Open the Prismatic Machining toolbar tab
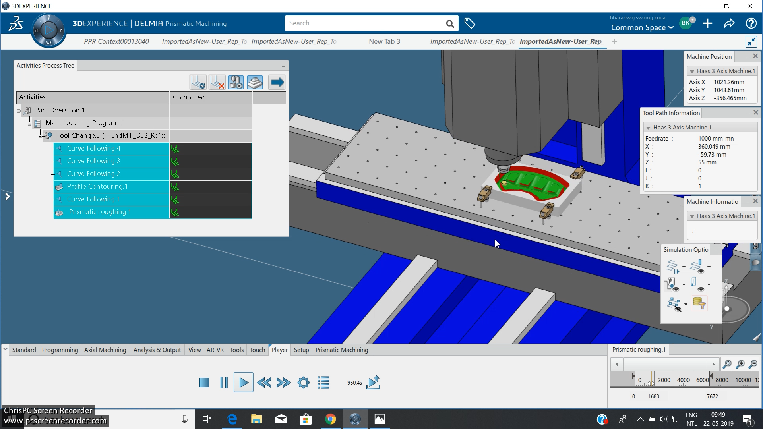The image size is (763, 429). click(x=342, y=350)
